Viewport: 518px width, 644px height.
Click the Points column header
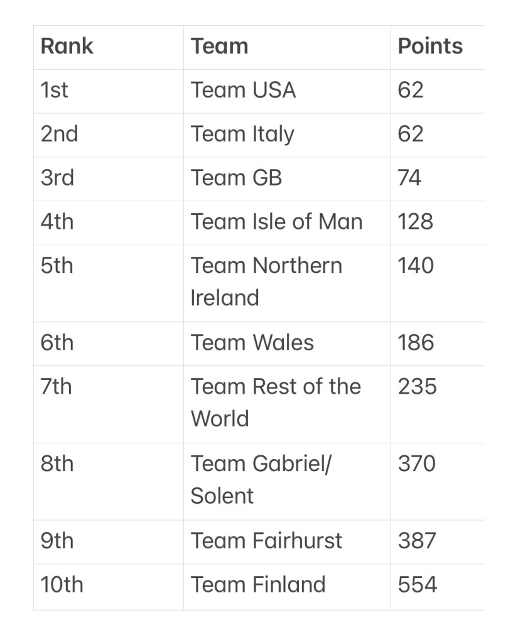pos(430,47)
